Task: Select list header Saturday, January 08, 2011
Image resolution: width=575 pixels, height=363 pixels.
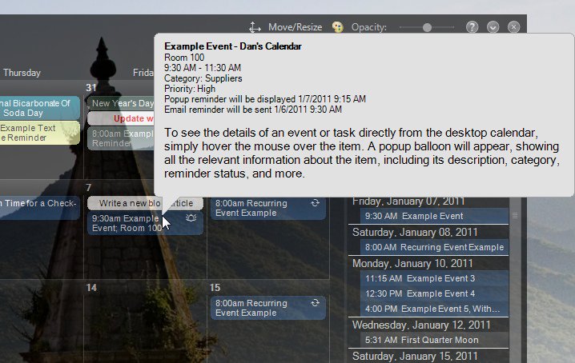Action: 415,232
